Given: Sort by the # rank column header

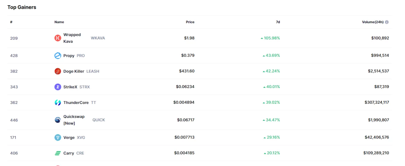Looking at the screenshot, I should click(11, 22).
